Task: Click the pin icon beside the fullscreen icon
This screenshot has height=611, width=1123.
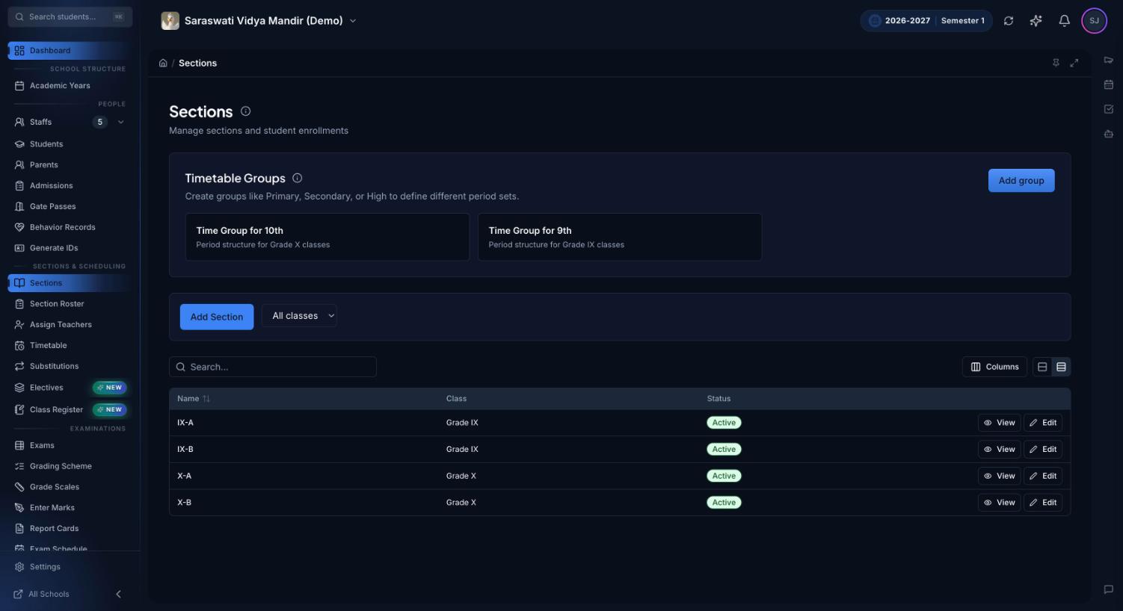Action: click(x=1056, y=63)
